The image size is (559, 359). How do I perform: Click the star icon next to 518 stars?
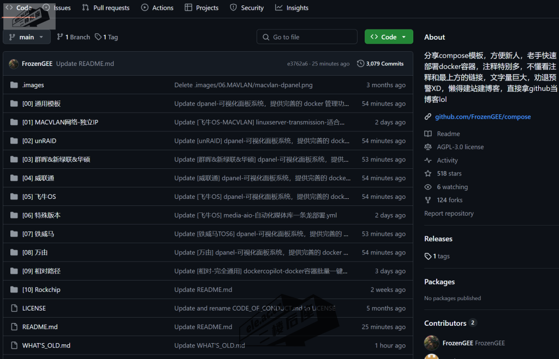pos(428,173)
